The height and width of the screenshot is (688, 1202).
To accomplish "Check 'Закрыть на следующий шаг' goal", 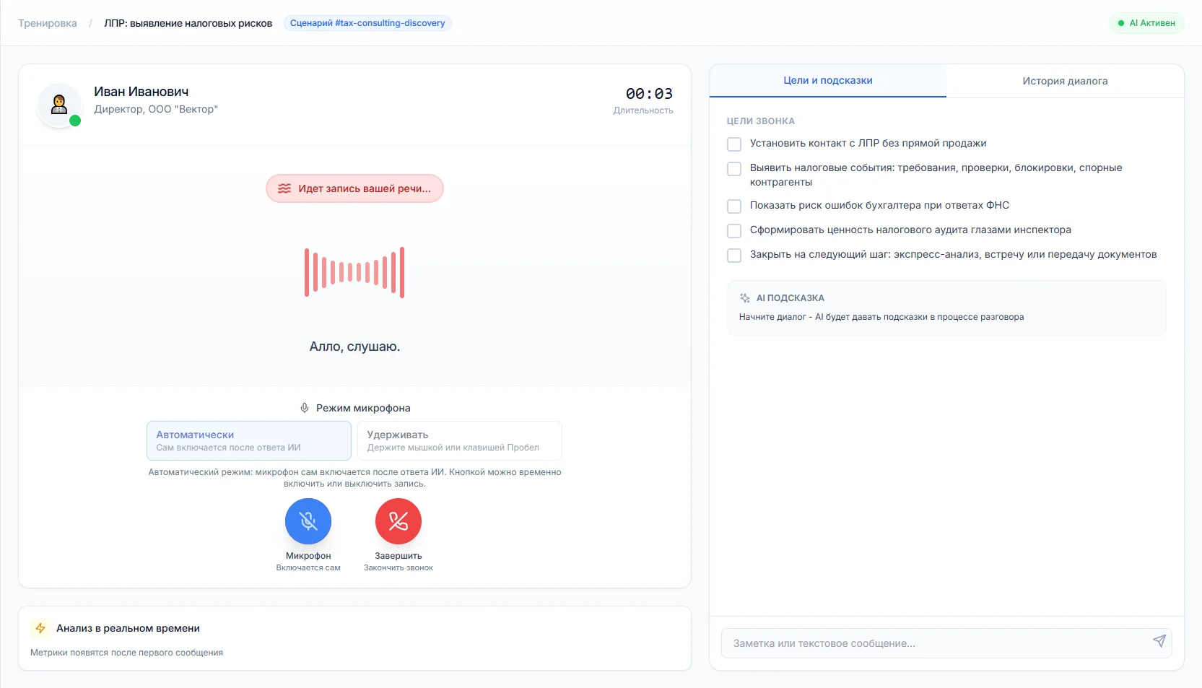I will pos(734,256).
